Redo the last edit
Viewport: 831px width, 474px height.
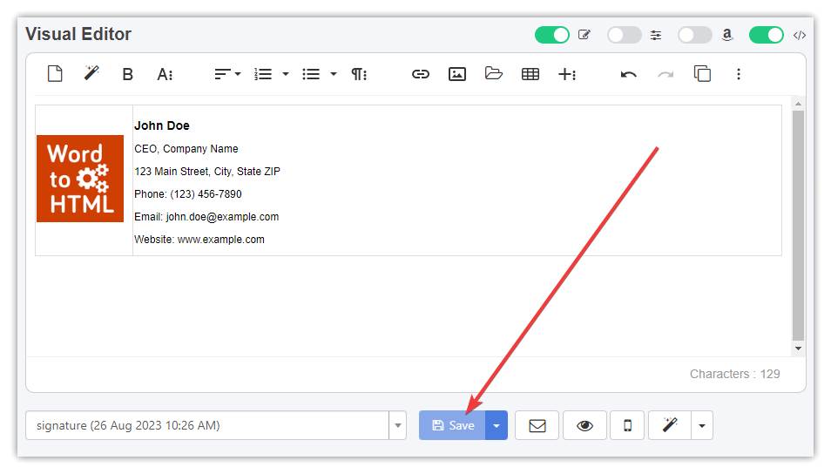(x=665, y=74)
